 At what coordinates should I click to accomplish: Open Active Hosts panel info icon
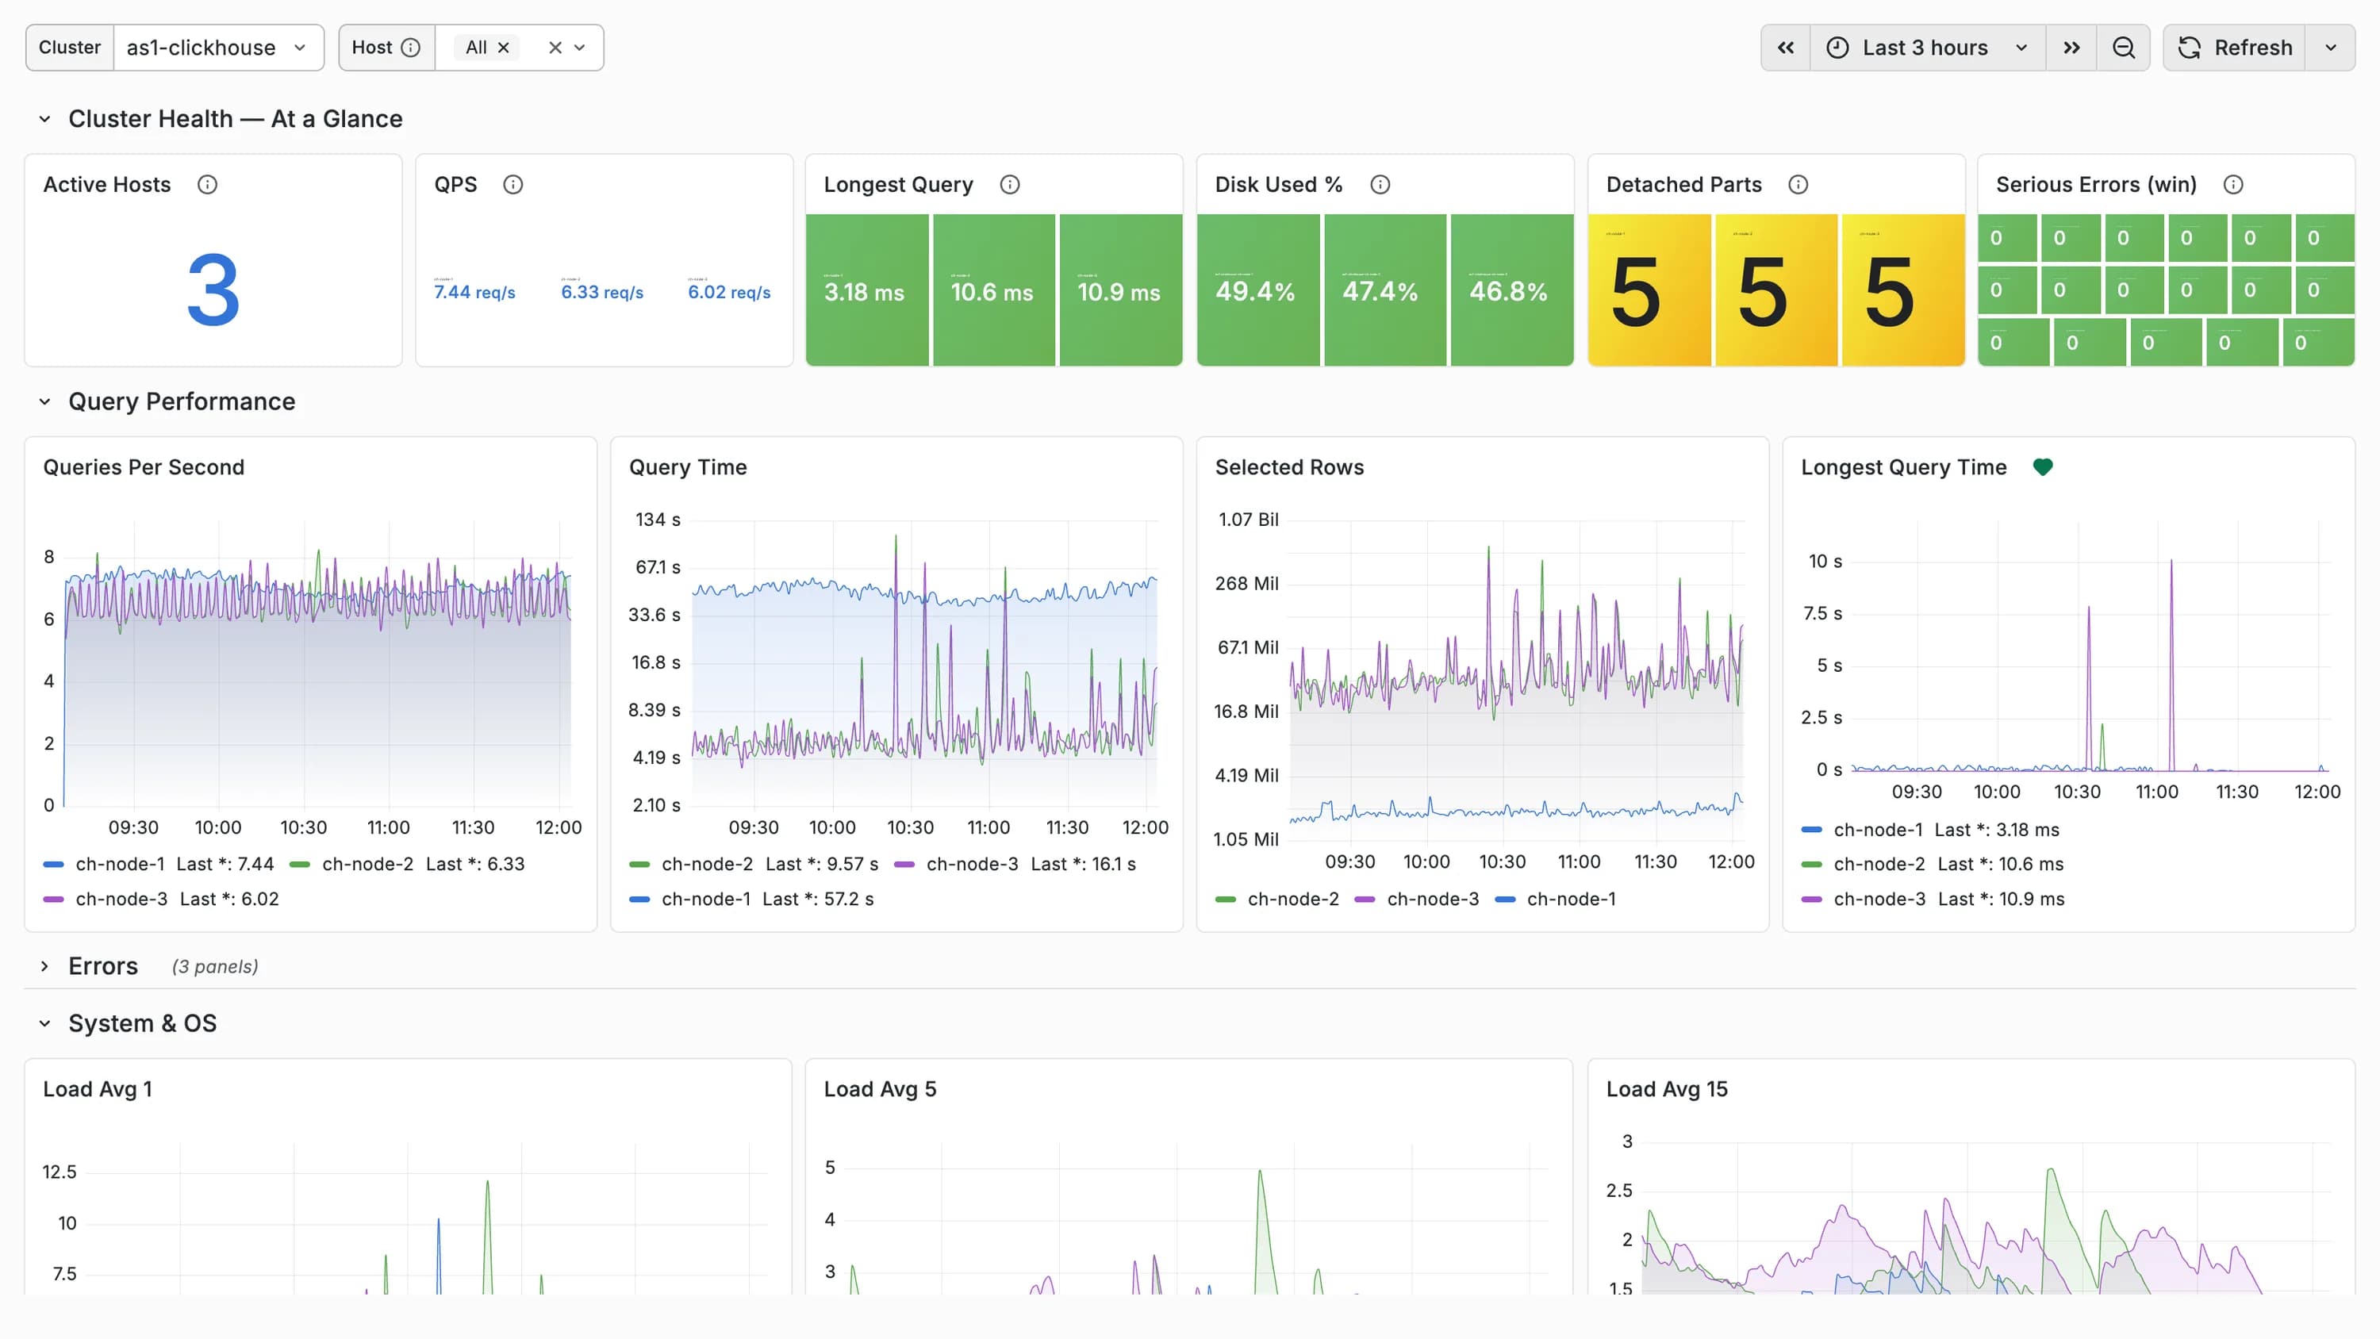(207, 185)
